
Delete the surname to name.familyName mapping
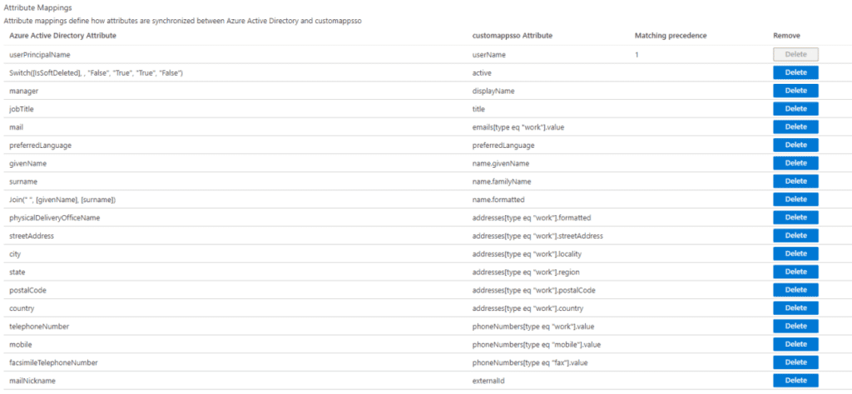tap(795, 181)
